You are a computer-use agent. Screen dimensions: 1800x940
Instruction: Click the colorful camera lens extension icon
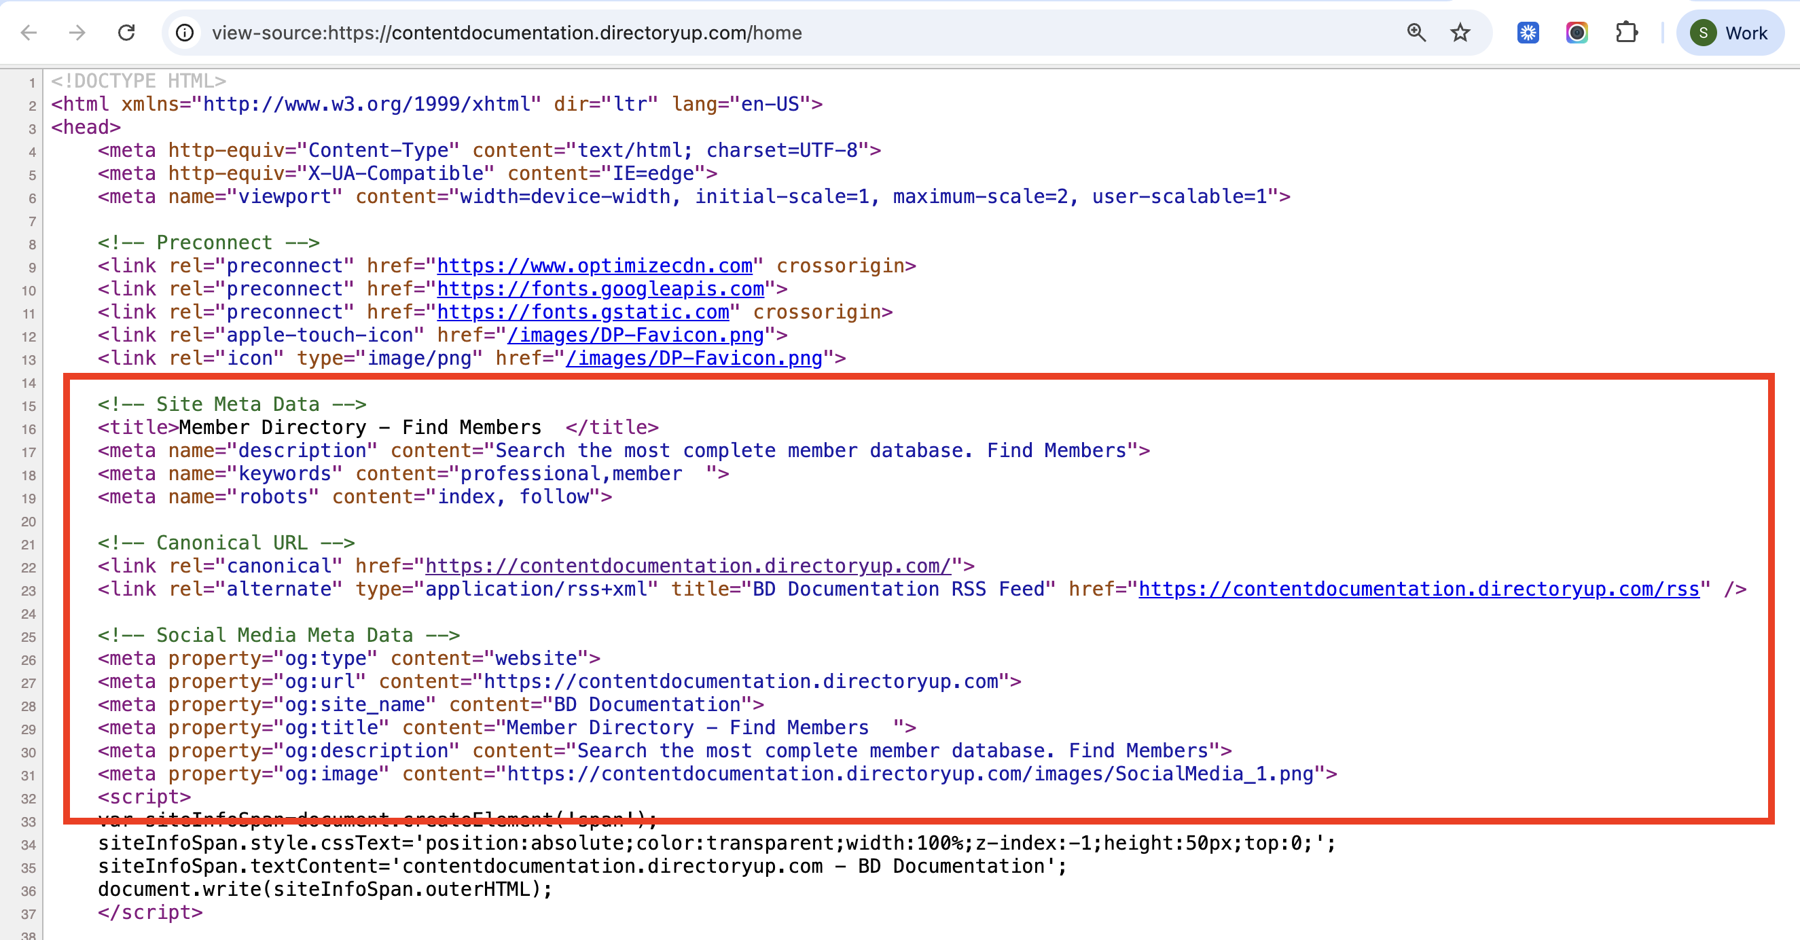click(x=1577, y=33)
